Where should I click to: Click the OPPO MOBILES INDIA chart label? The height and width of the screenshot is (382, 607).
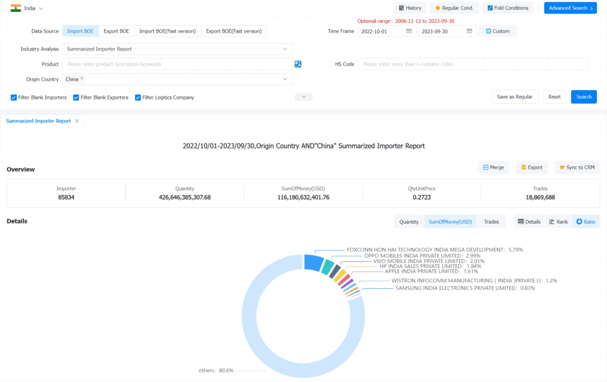click(x=422, y=256)
